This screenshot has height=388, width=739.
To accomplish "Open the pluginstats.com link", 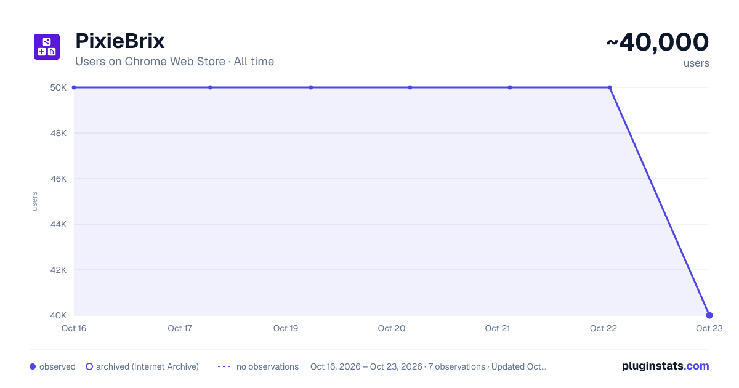I will [665, 366].
